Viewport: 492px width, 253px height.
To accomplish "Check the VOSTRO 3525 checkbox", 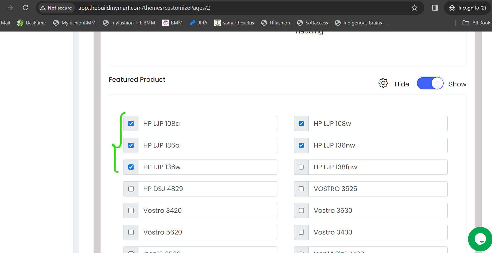I will pyautogui.click(x=301, y=189).
